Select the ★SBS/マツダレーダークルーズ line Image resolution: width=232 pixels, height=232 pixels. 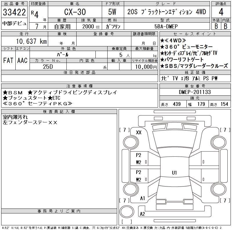click(194, 66)
